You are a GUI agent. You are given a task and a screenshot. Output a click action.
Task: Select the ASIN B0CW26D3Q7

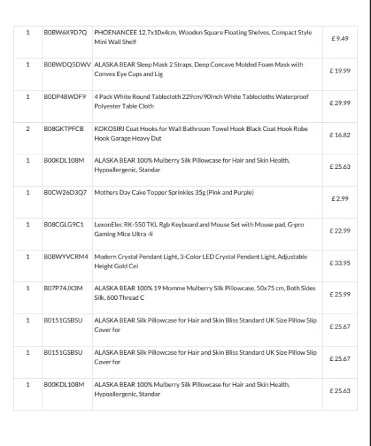tap(65, 193)
